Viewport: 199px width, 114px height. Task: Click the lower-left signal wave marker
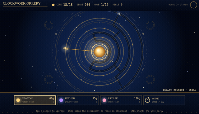pyautogui.click(x=56, y=69)
